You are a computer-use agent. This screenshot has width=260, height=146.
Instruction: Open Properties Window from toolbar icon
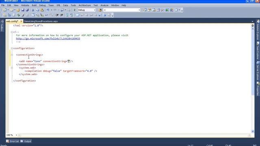(x=149, y=10)
